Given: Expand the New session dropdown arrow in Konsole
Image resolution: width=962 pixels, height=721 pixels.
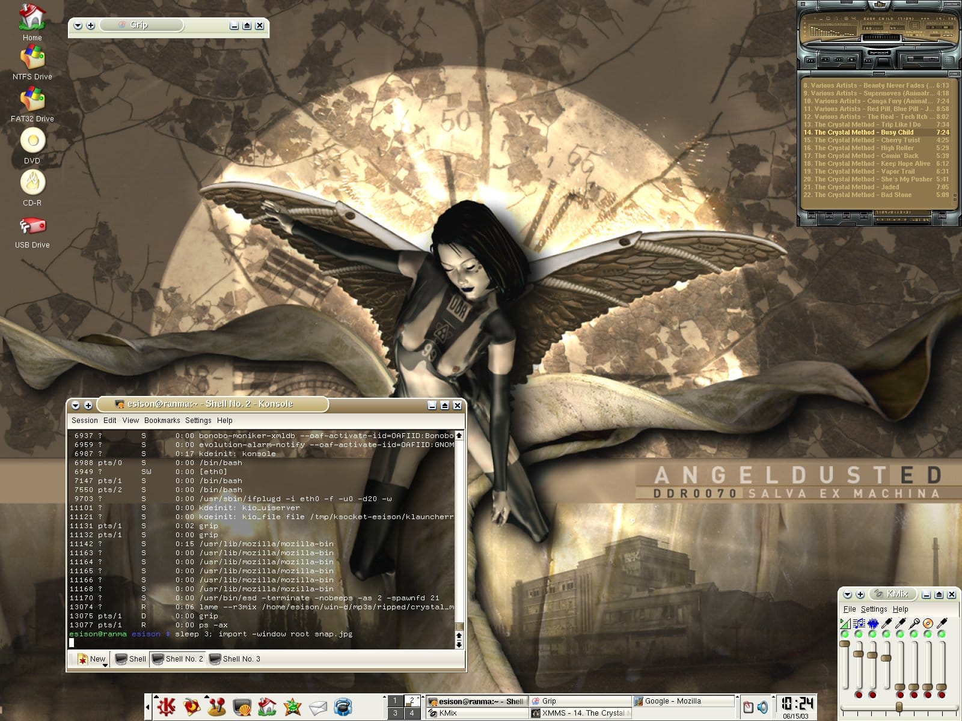Looking at the screenshot, I should click(x=105, y=665).
